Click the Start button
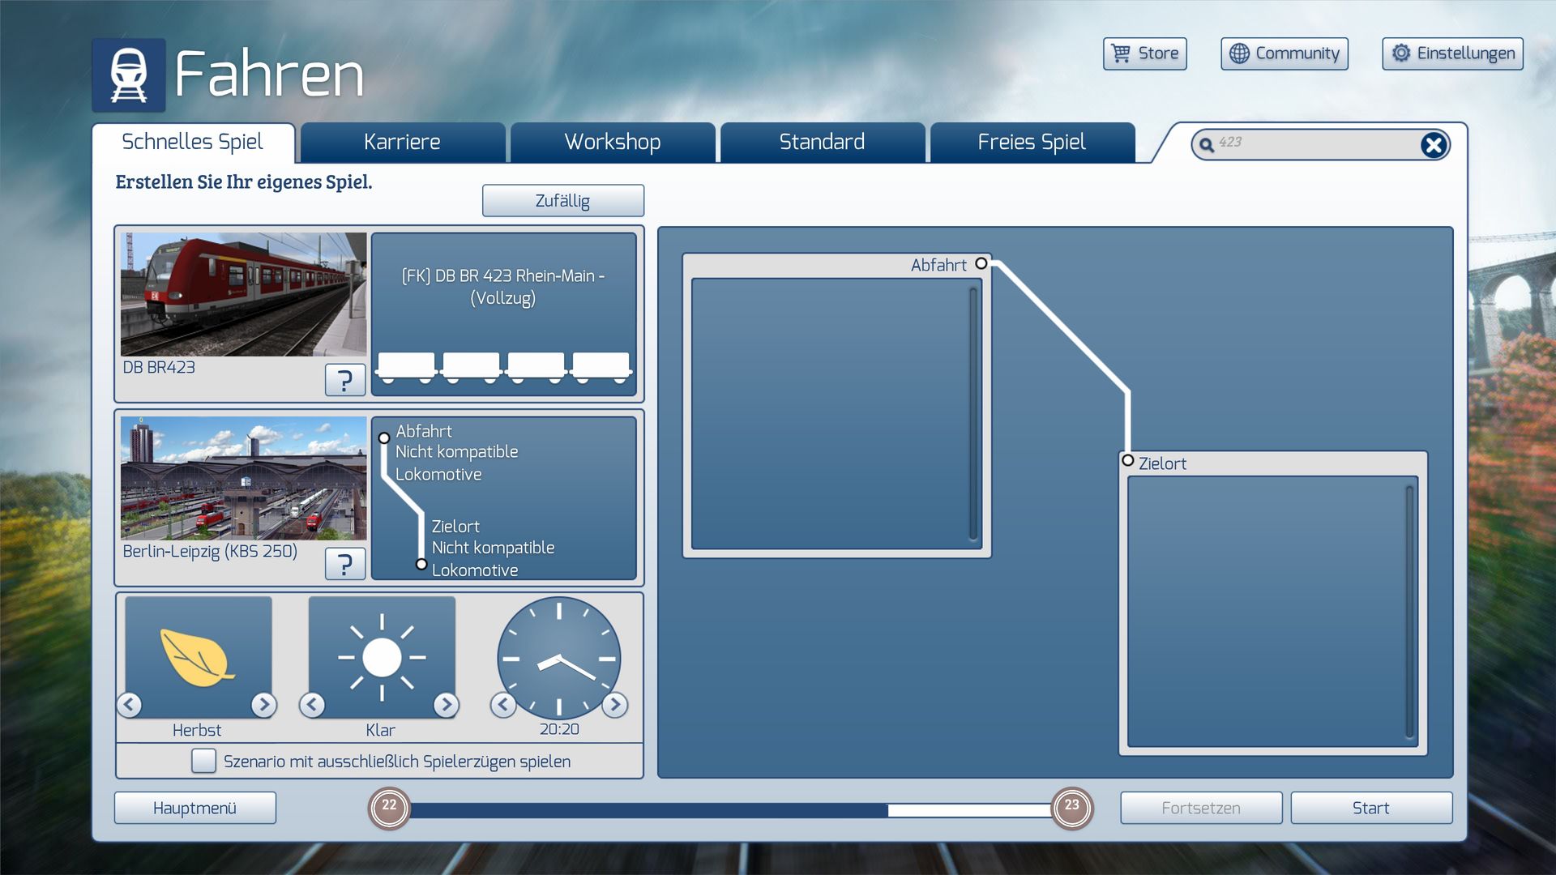The height and width of the screenshot is (875, 1556). [x=1370, y=808]
